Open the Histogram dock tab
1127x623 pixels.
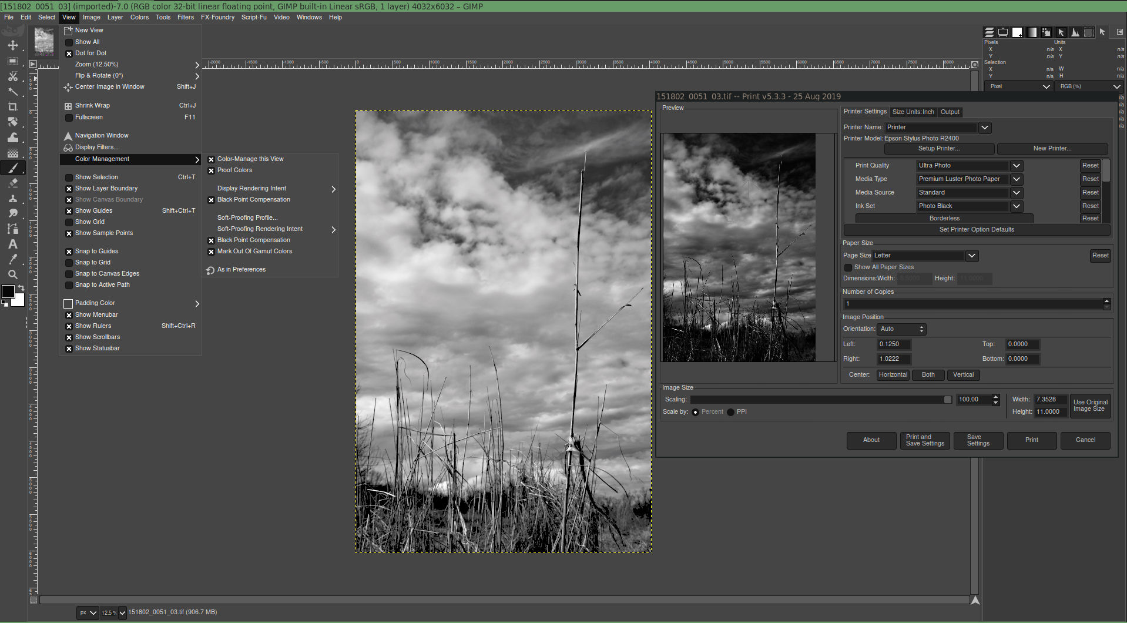pos(1075,32)
